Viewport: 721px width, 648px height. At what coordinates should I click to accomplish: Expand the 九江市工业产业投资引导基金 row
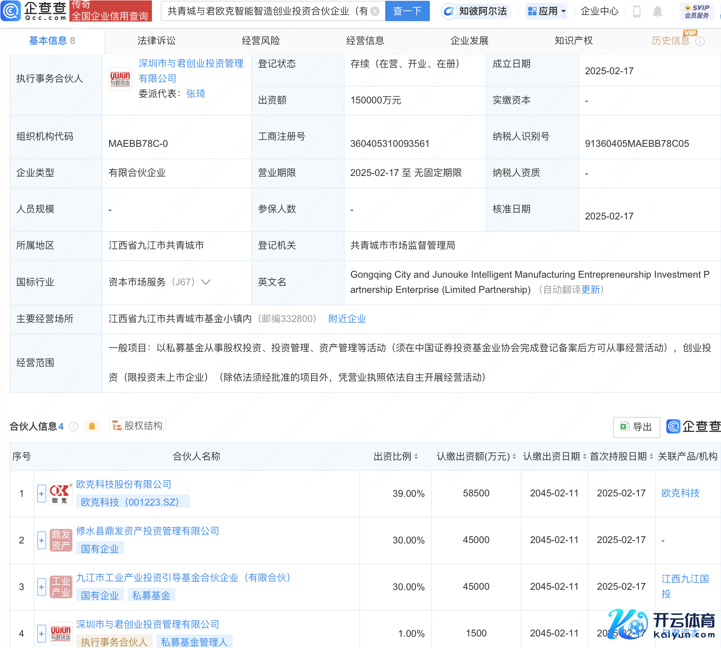point(41,587)
